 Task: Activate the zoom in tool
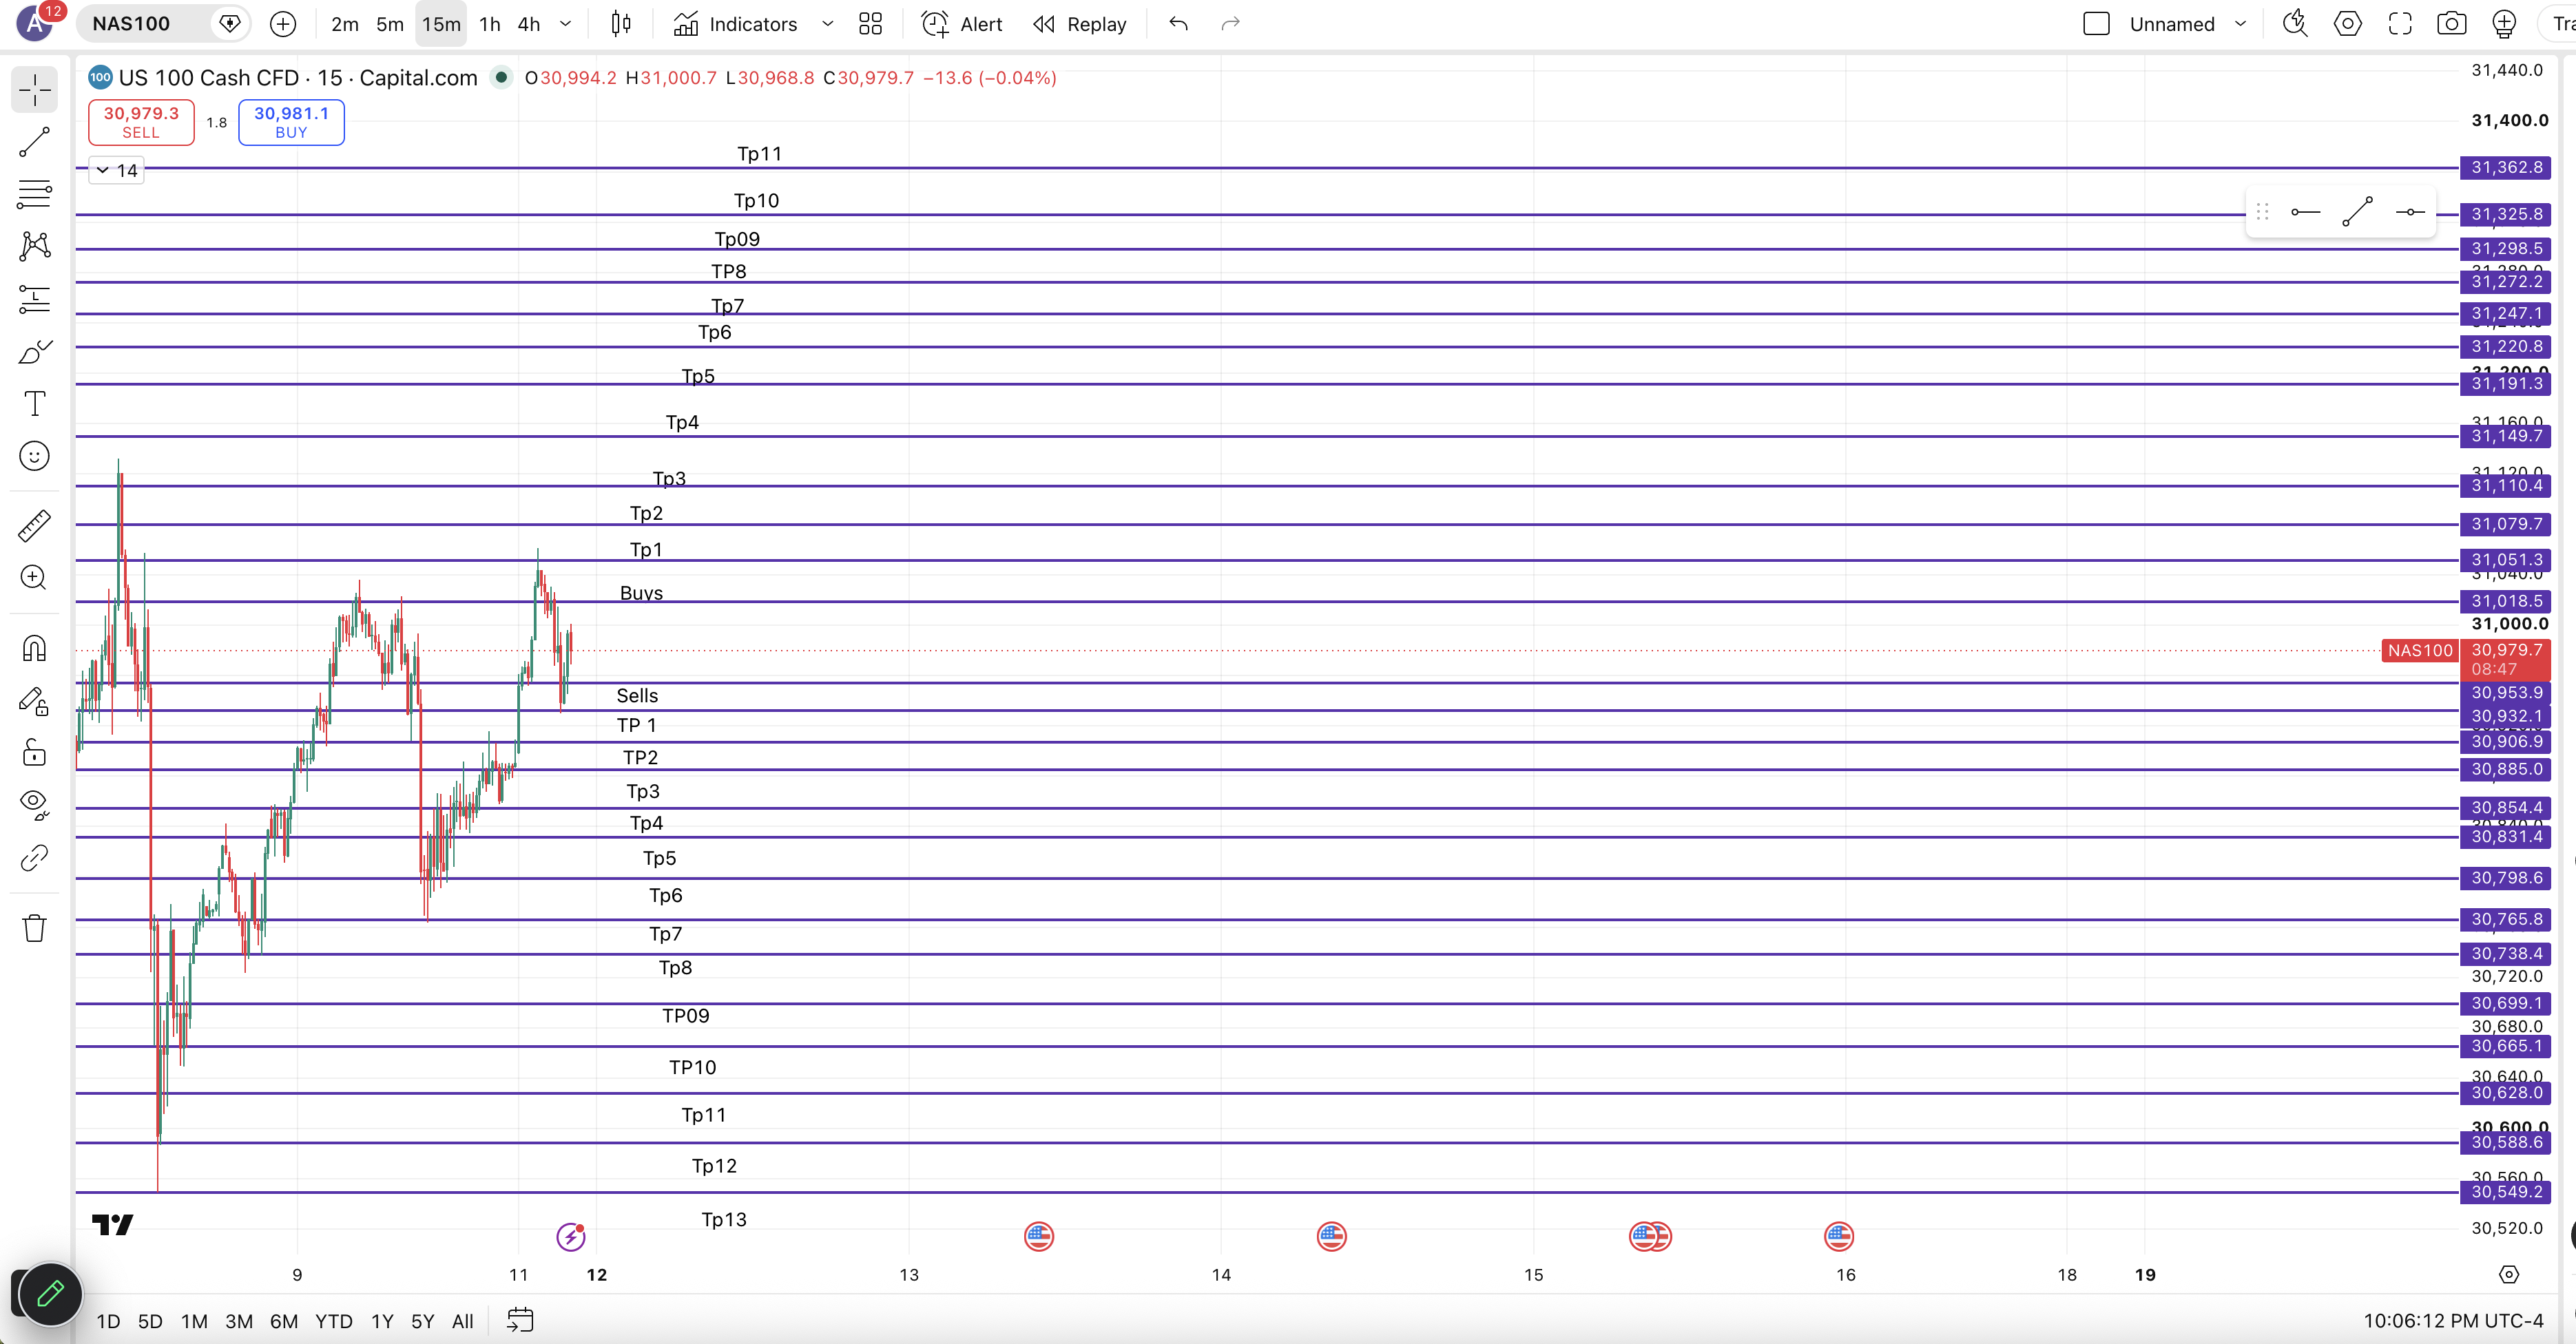(x=34, y=578)
